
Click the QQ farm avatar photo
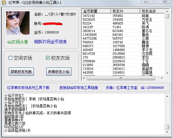(x=18, y=23)
